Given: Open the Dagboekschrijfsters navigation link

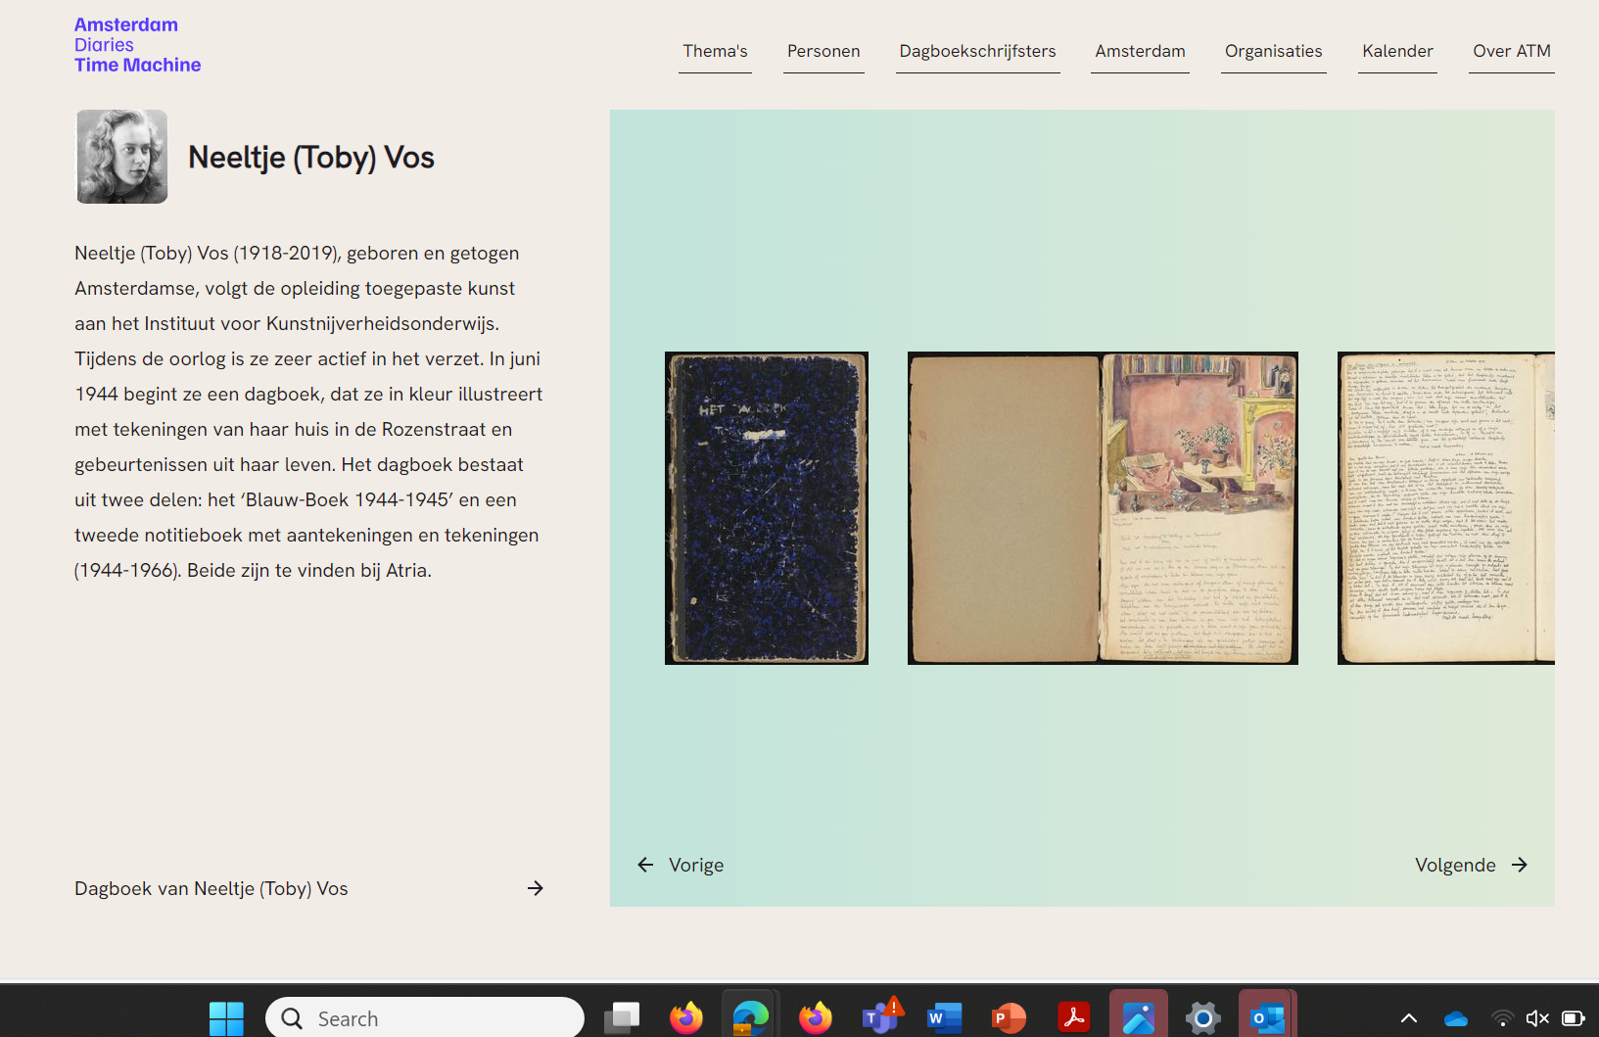Looking at the screenshot, I should [977, 51].
